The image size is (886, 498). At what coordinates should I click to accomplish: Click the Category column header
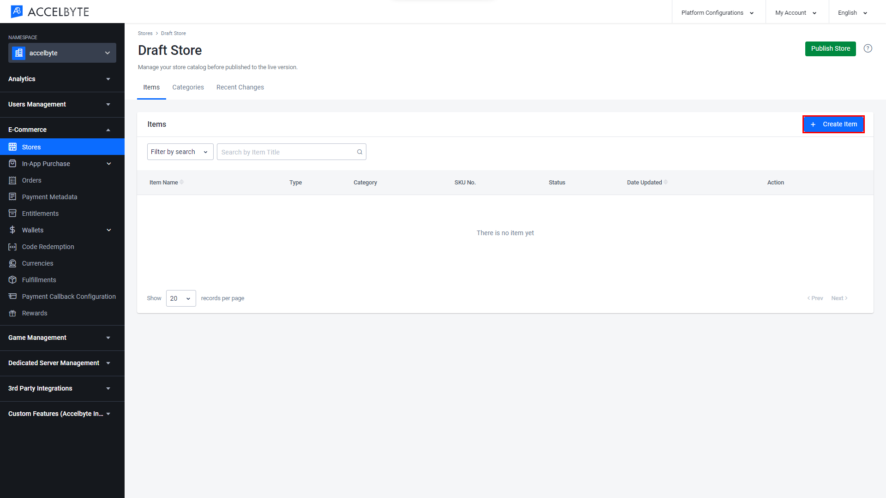365,183
